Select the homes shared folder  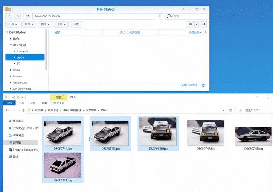point(17,76)
